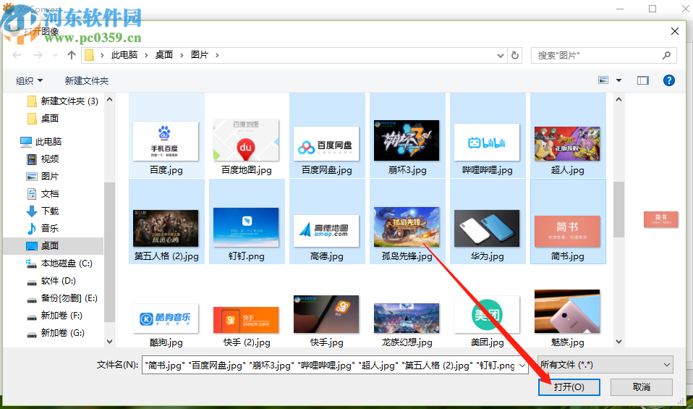Select 此电脑 in the navigation tree
This screenshot has width=693, height=409.
[41, 141]
